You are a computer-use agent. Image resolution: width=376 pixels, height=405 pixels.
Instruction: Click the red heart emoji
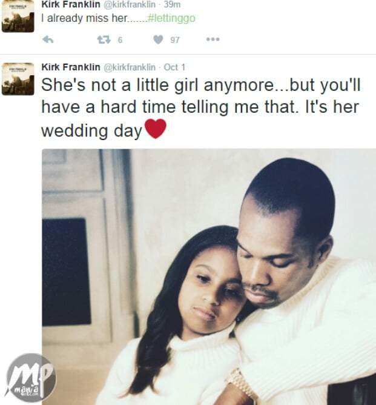click(x=155, y=129)
